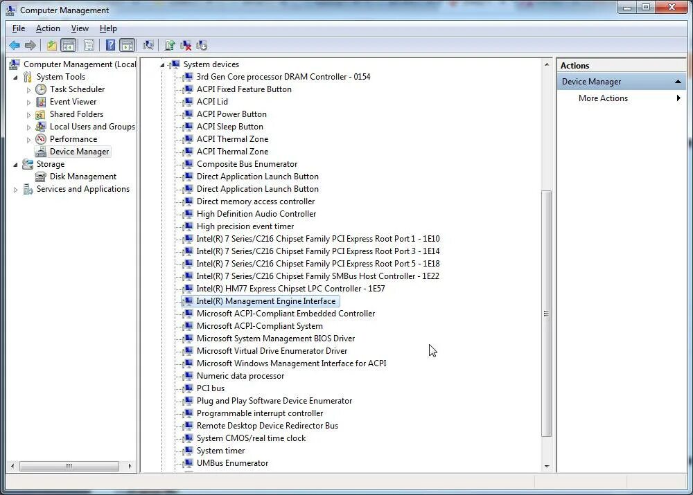The image size is (693, 495).
Task: Click console tree horizontal scroll right arrow
Action: click(130, 466)
